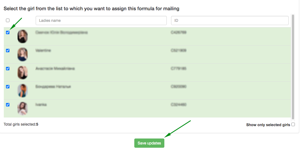
Task: Focus the Ladies name search field
Action: tap(101, 20)
